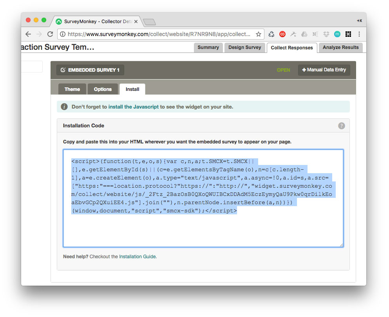Open a new browser tab
Image resolution: width=389 pixels, height=317 pixels.
149,22
